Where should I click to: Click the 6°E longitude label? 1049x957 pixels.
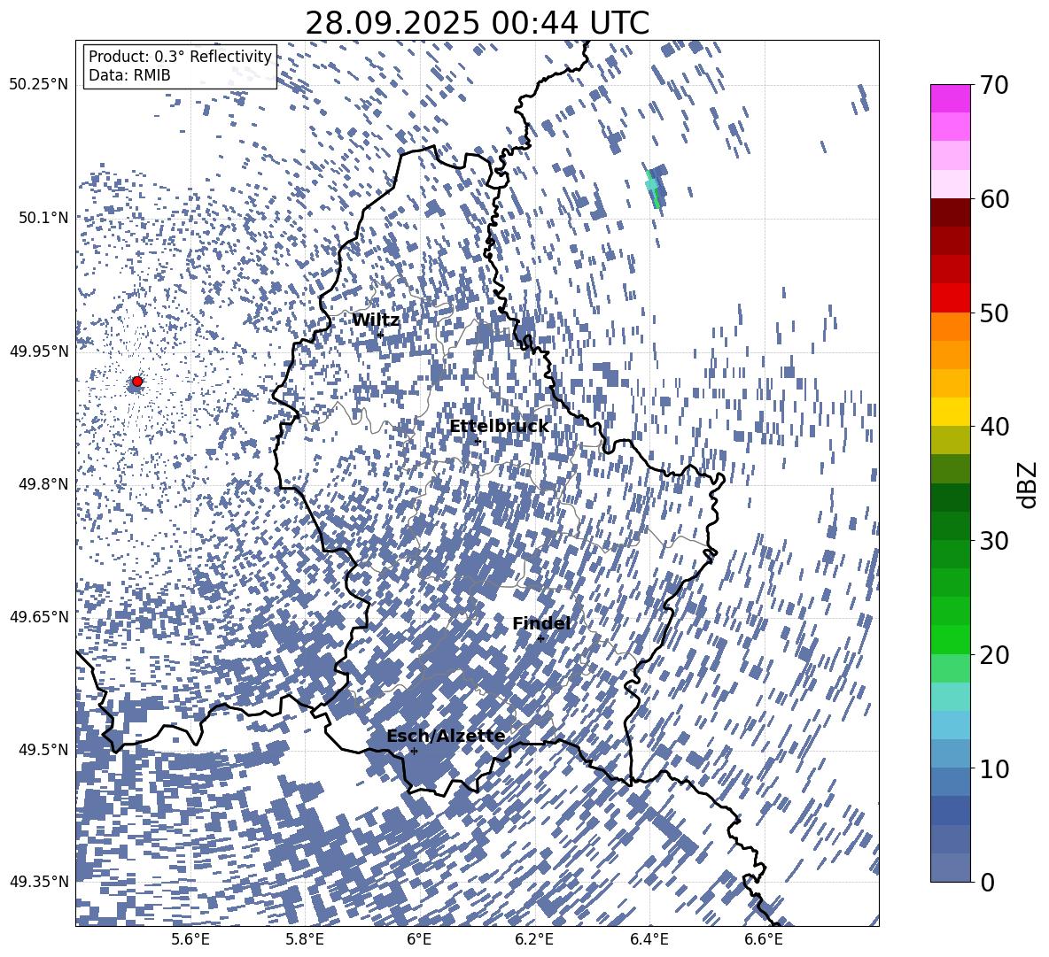(x=419, y=939)
